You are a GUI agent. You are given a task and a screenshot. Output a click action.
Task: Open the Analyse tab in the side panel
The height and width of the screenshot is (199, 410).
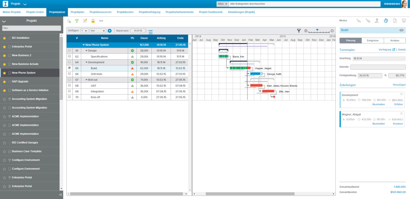coord(394,41)
